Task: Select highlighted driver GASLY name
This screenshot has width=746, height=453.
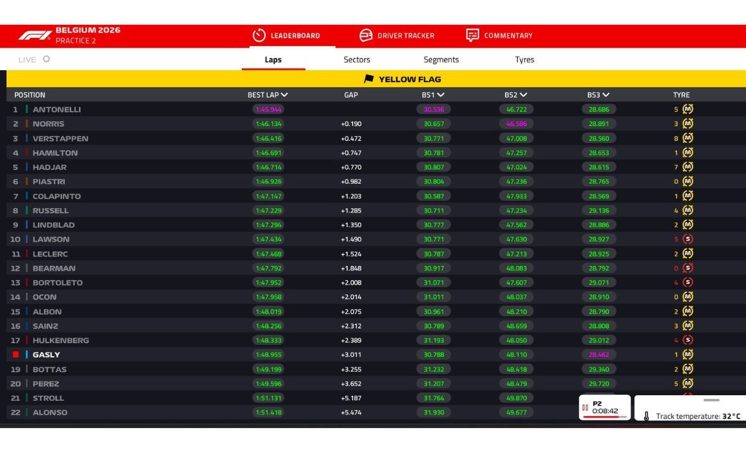Action: (47, 355)
